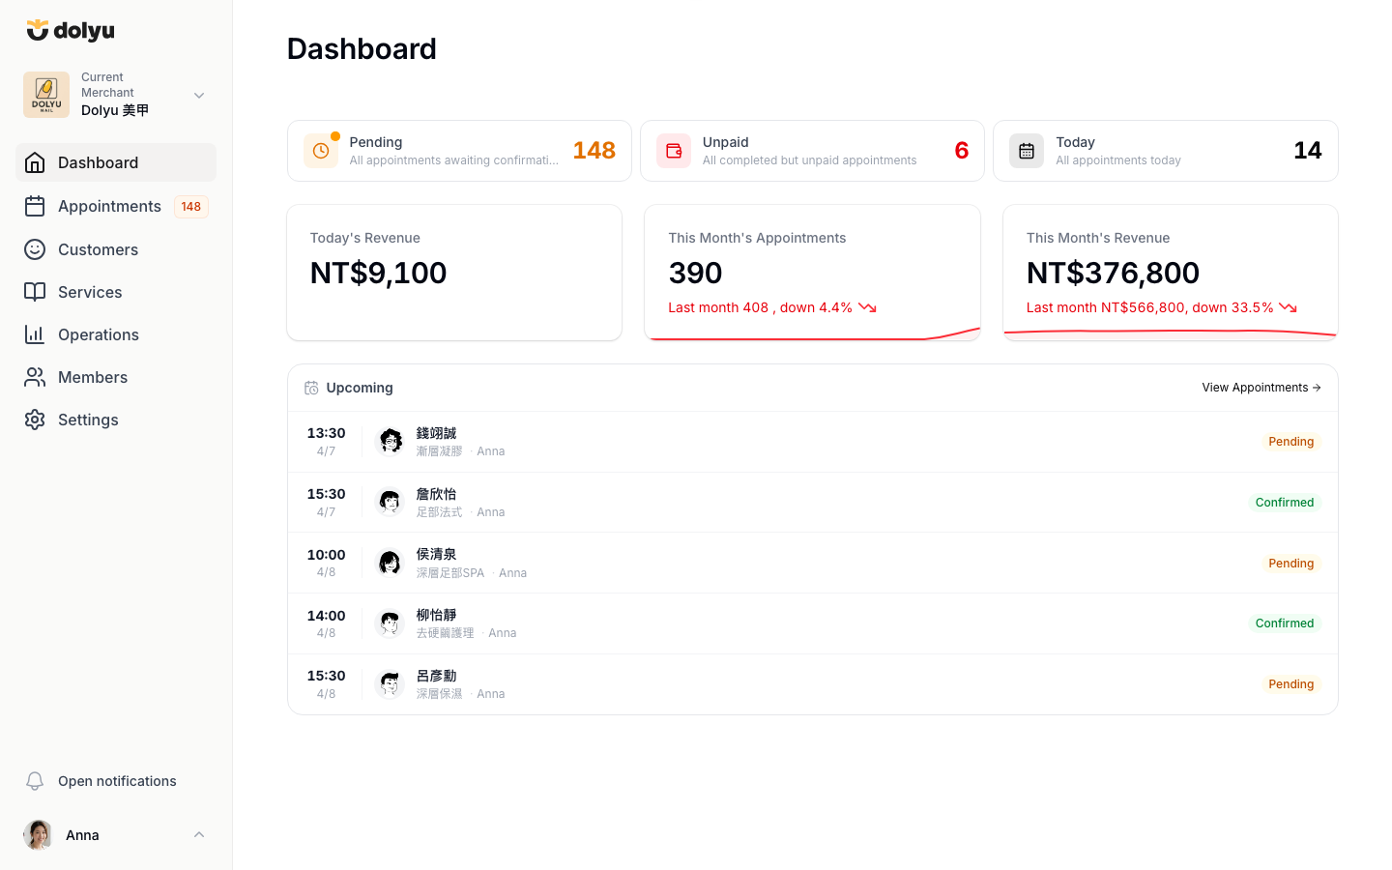The height and width of the screenshot is (870, 1392).
Task: Click the orange clock icon on Pending card
Action: point(321,151)
